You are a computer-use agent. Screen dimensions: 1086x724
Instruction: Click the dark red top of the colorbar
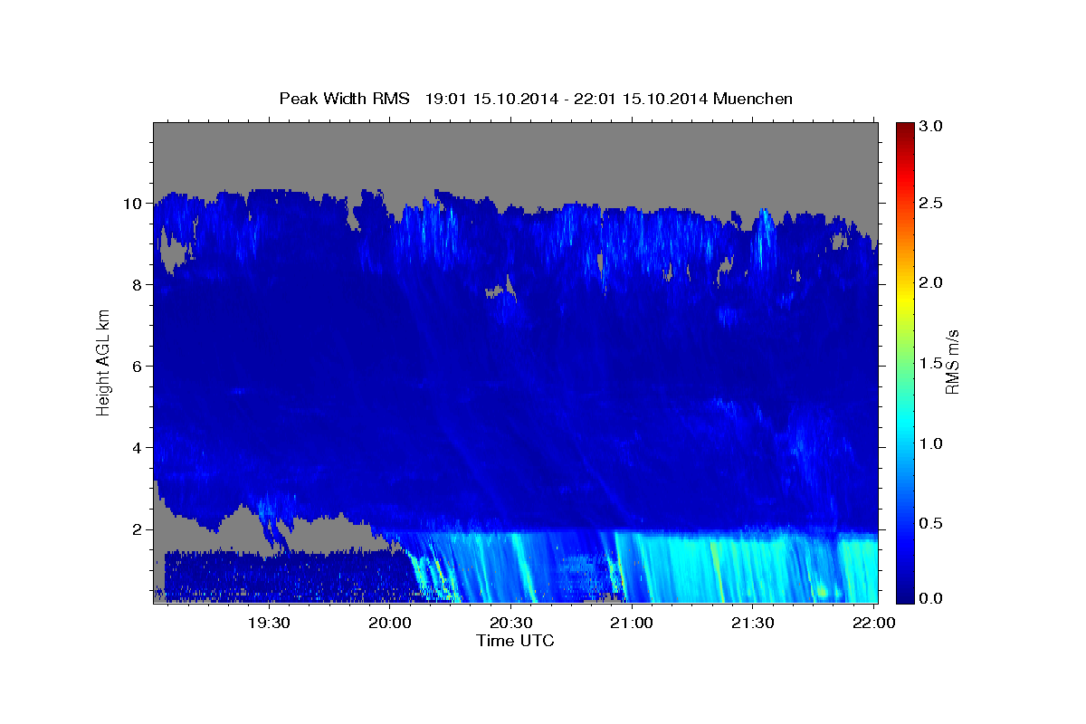coord(905,129)
